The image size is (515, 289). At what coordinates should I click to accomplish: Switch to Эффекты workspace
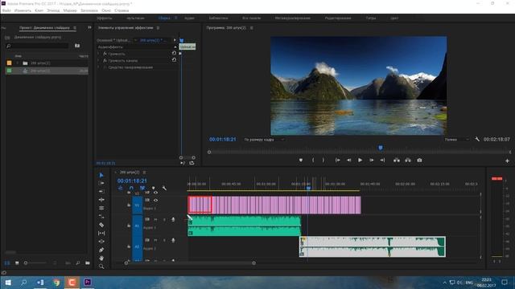pyautogui.click(x=105, y=18)
